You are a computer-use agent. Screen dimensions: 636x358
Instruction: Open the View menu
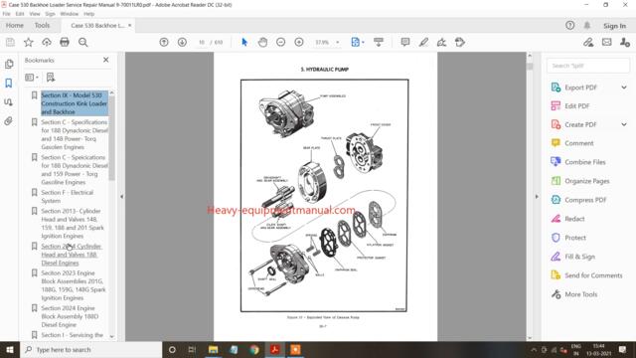35,14
